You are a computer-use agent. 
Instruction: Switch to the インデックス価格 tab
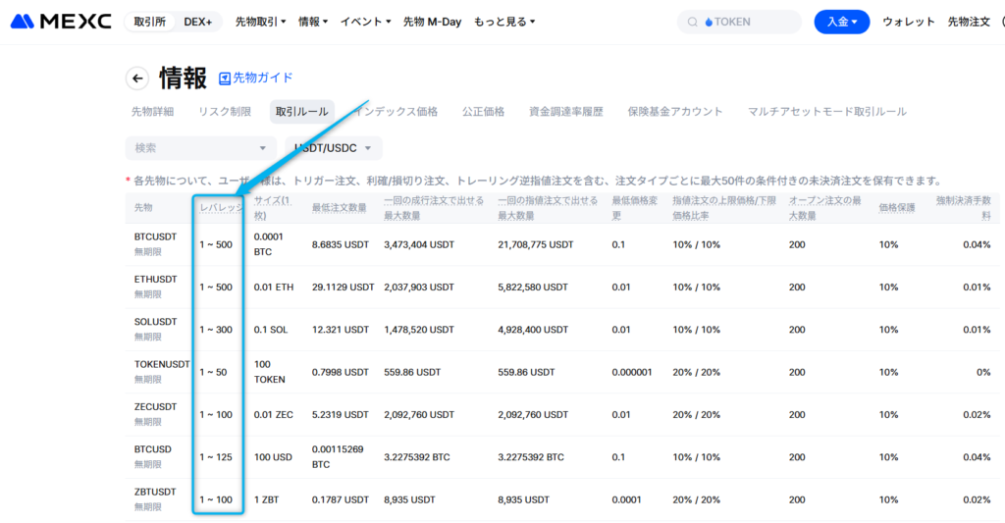point(396,112)
